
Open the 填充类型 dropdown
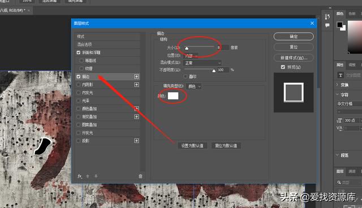coord(193,86)
